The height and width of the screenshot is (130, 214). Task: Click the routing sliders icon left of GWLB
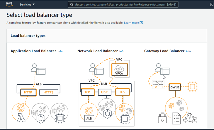click(158, 85)
